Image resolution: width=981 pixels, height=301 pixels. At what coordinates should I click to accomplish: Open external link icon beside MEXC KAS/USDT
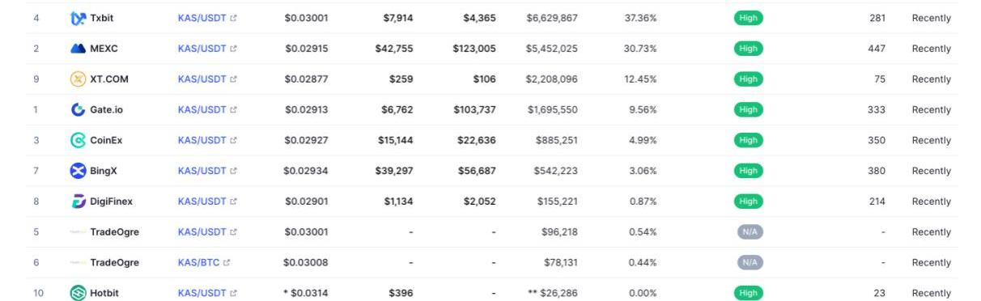point(234,49)
